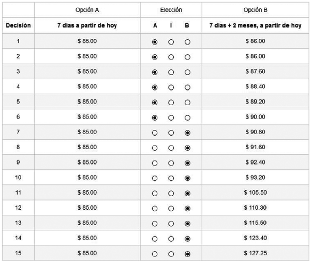311x263 pixels.
Task: Click the Opción B column header
Action: (255, 10)
